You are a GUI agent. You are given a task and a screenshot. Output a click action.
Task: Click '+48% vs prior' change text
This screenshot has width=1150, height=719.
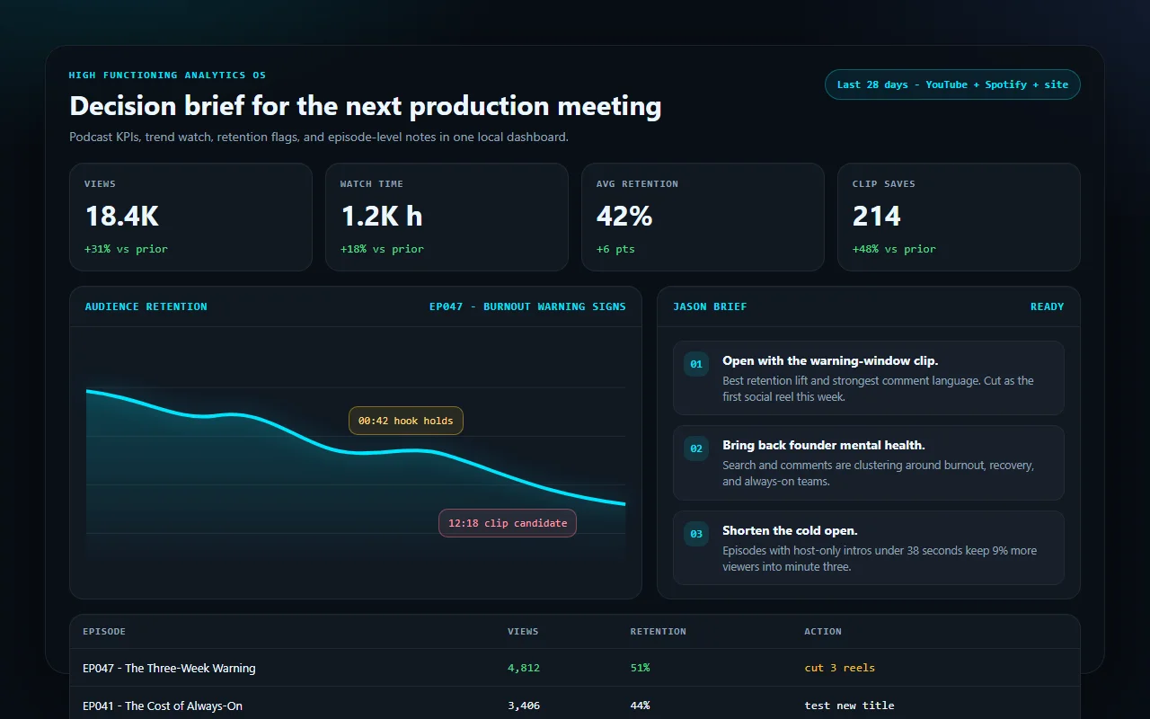click(x=894, y=249)
